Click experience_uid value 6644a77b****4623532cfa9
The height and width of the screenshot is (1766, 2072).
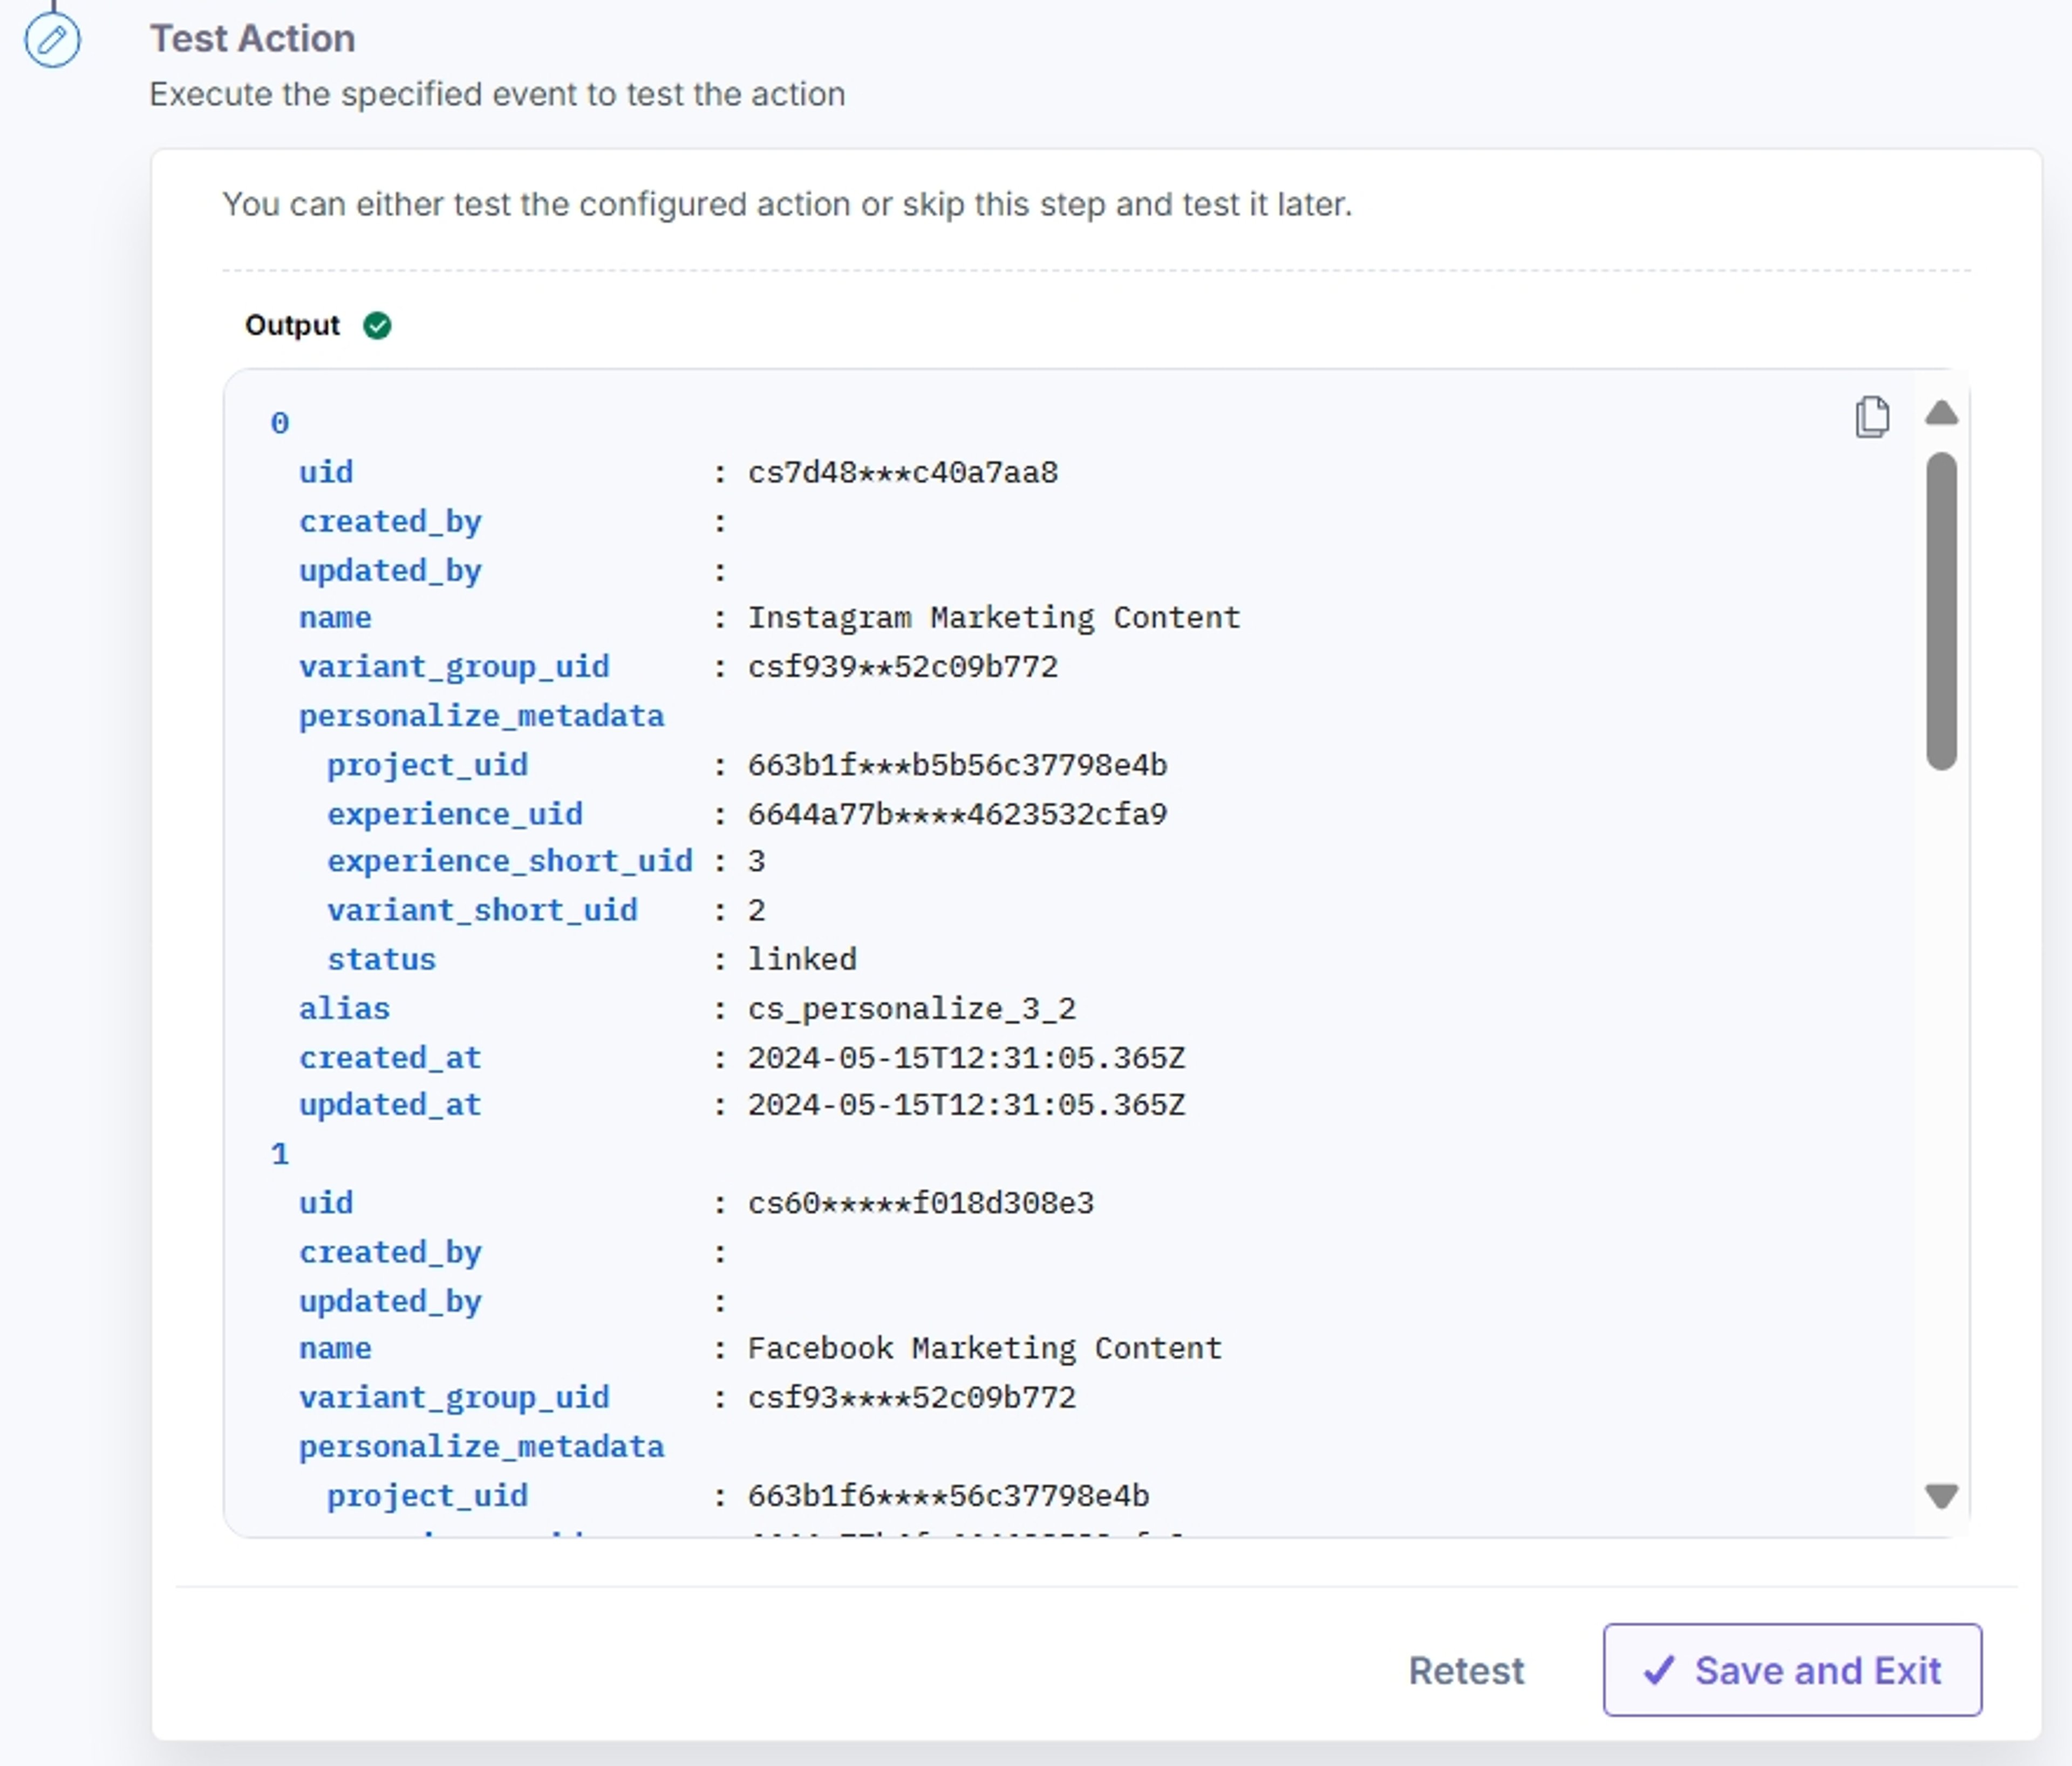957,814
